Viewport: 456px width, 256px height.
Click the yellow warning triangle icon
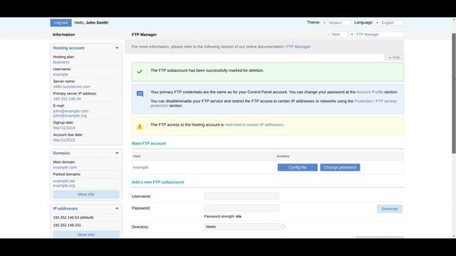point(140,127)
